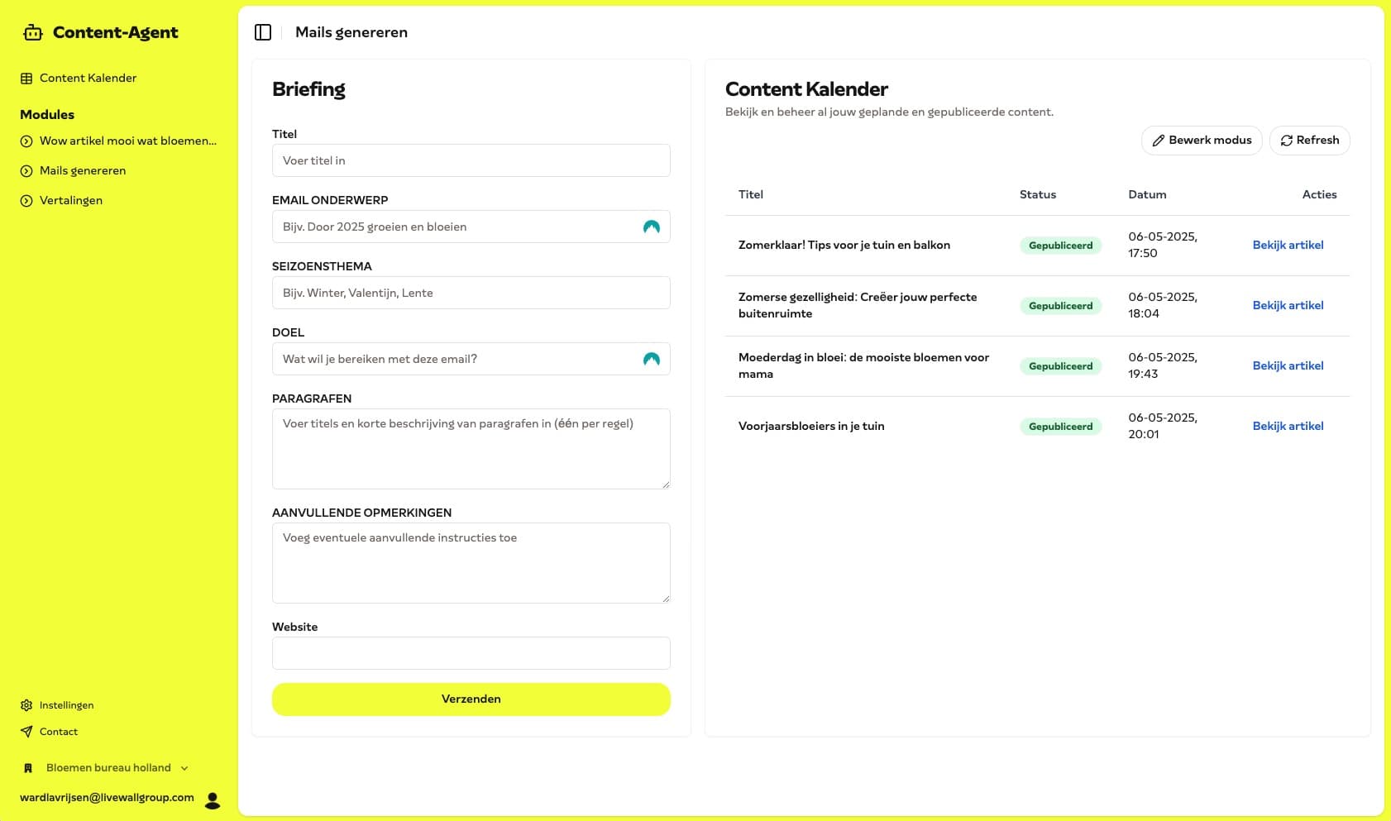Click the user profile avatar icon
The width and height of the screenshot is (1391, 821).
tap(213, 800)
